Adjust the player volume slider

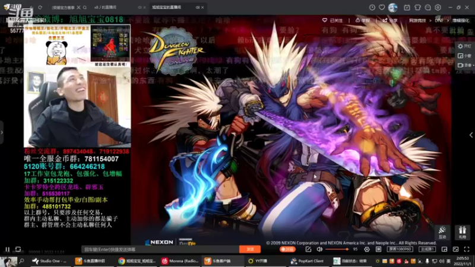337,249
